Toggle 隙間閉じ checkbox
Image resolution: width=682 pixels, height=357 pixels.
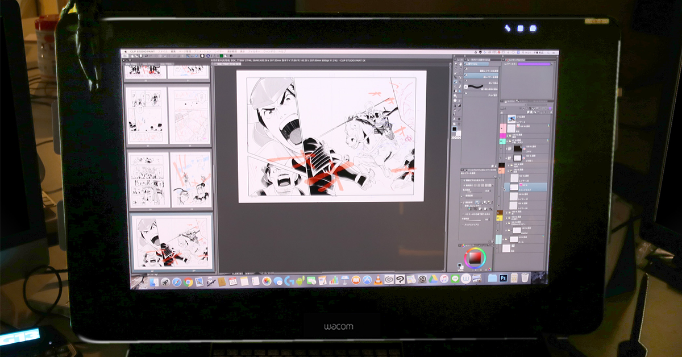[464, 185]
